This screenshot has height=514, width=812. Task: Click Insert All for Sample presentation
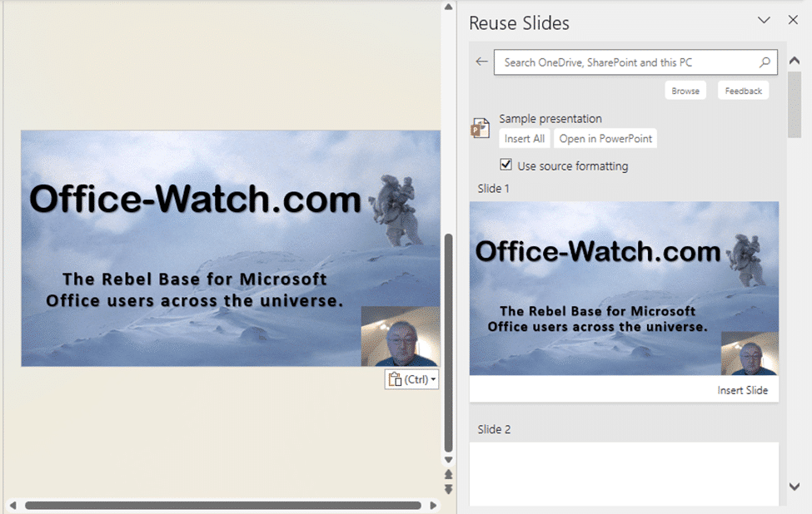tap(524, 139)
